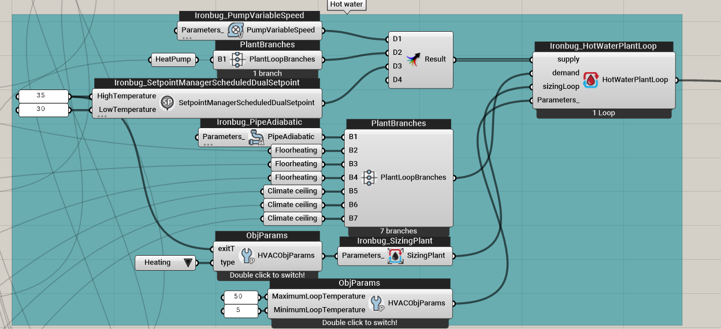Screen dimensions: 721x329
Task: Click the '1 branch' message label
Action: (x=267, y=73)
